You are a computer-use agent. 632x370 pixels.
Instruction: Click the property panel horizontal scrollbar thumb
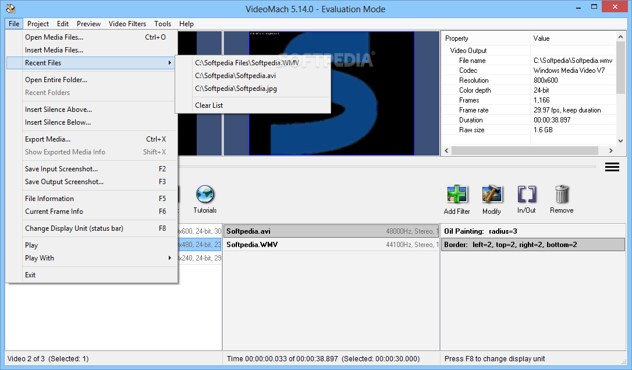coord(525,150)
